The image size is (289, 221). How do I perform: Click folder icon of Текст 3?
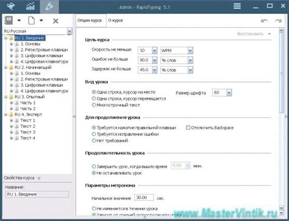[x=17, y=132]
